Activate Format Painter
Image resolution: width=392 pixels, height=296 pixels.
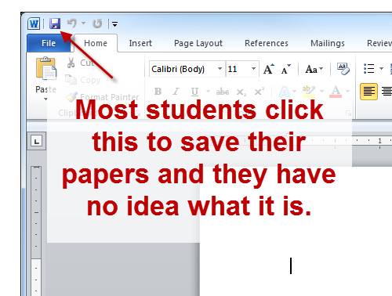coord(103,97)
